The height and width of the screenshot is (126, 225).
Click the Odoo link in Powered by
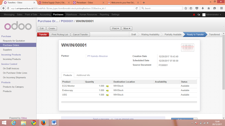pos(24,118)
